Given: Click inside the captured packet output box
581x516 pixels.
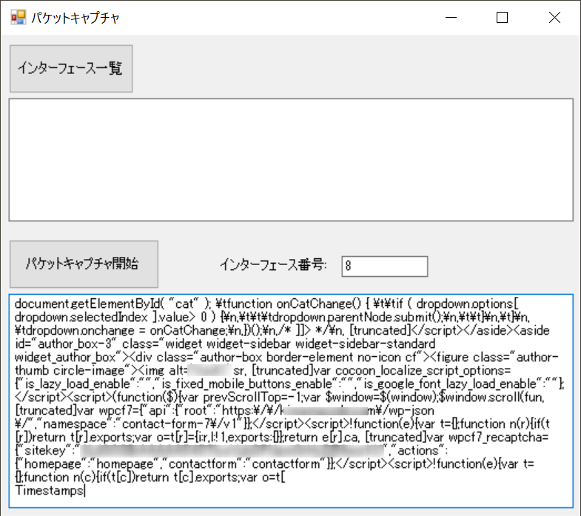Looking at the screenshot, I should (x=291, y=401).
